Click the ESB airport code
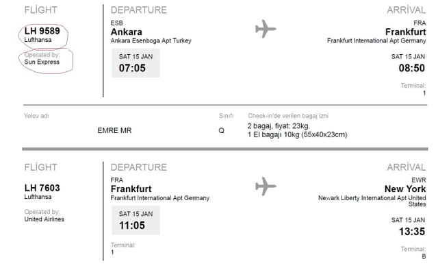Viewport: 438px width, 266px height. point(117,23)
